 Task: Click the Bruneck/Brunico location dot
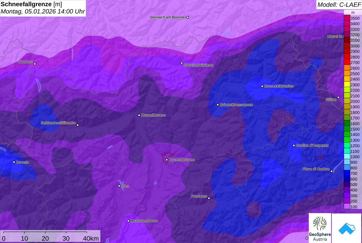[262, 86]
